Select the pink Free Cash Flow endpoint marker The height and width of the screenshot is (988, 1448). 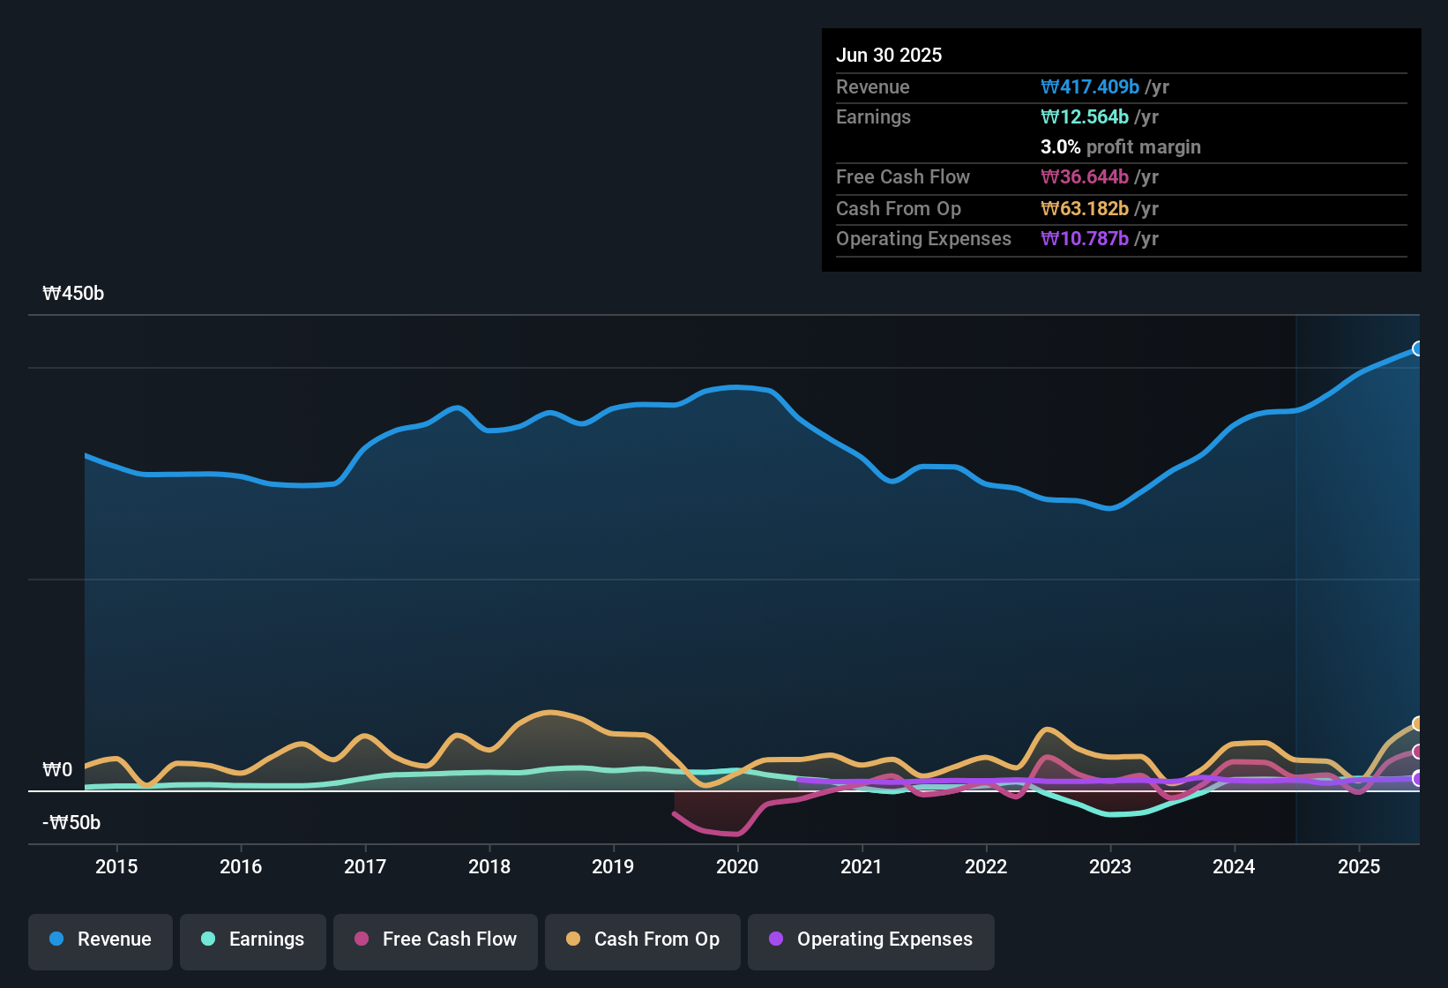pos(1418,752)
